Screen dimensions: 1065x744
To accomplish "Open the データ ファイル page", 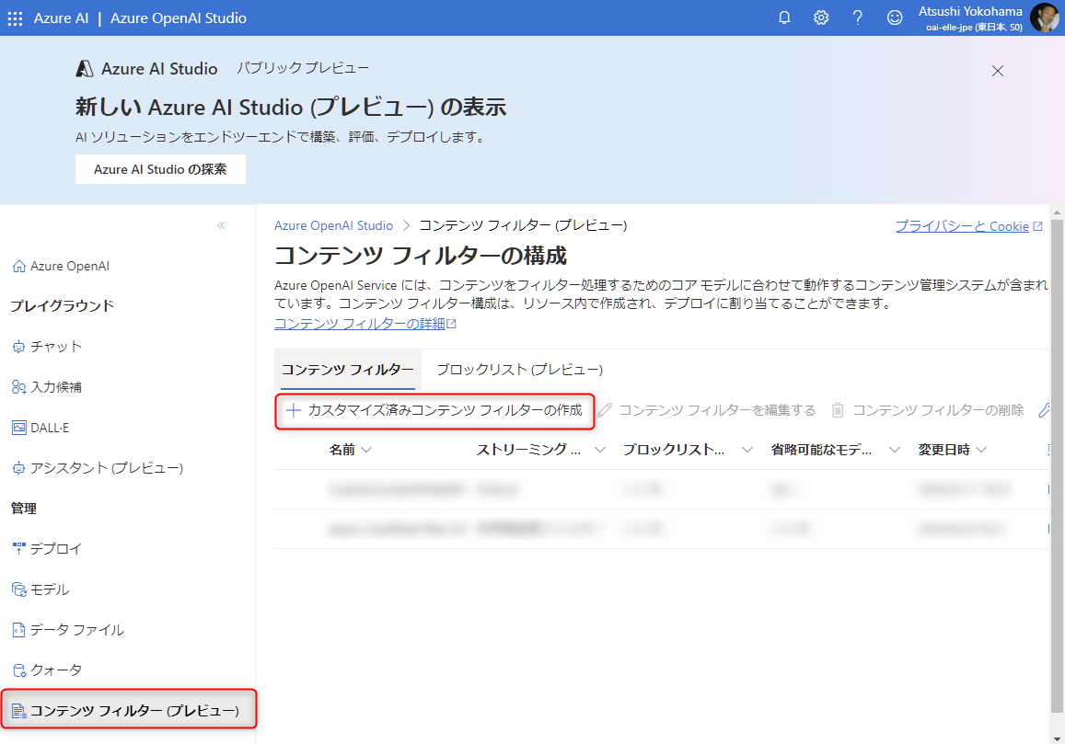I will [x=68, y=630].
